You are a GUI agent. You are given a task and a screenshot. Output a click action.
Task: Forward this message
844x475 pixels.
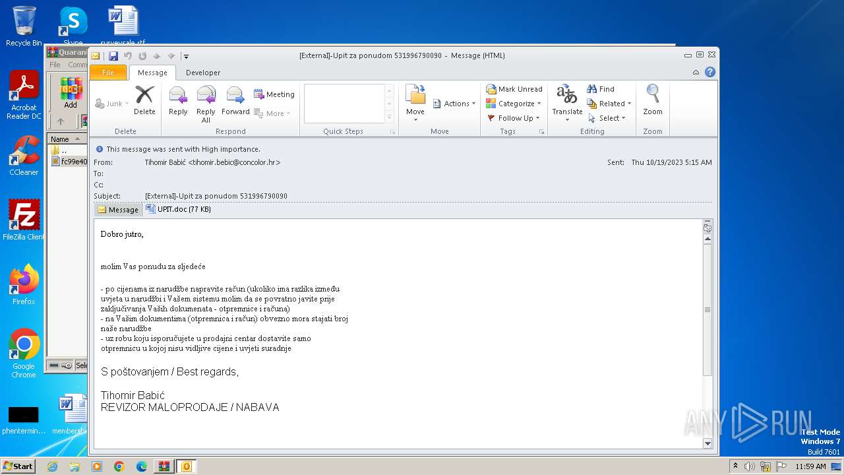[235, 101]
